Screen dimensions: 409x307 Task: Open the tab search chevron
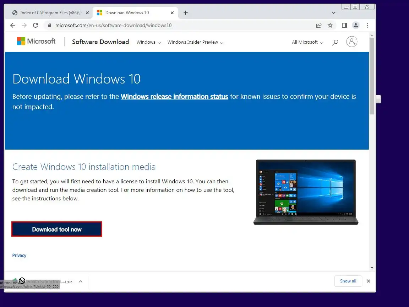pos(334,13)
